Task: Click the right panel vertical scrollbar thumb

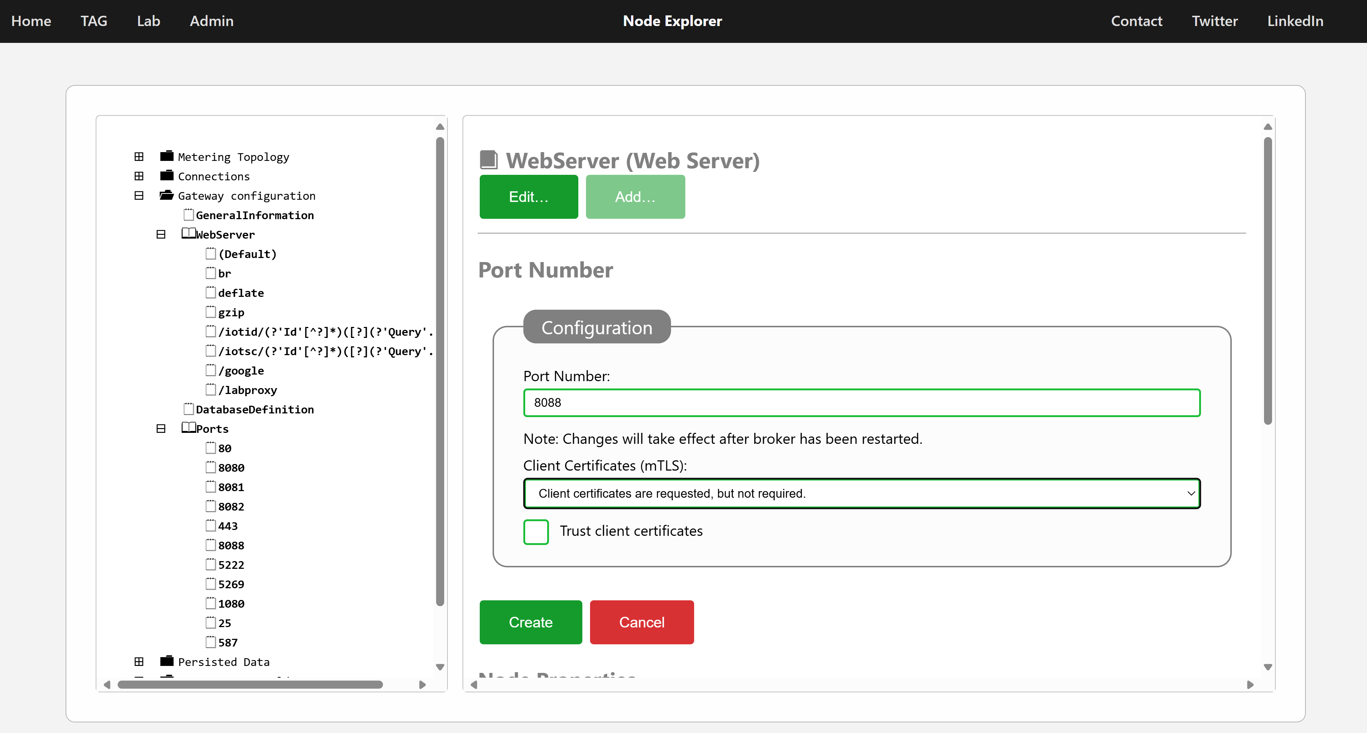Action: pos(1268,281)
